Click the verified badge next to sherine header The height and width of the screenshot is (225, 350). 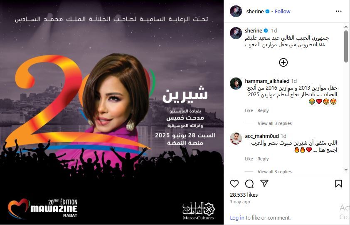pyautogui.click(x=267, y=11)
